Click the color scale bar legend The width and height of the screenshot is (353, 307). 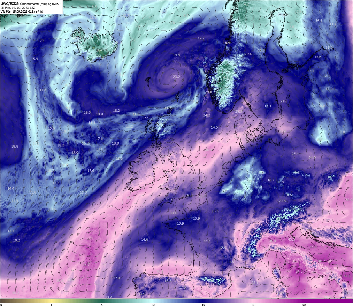tap(176, 301)
